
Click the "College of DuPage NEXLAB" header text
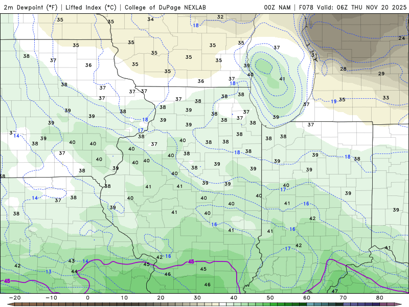pos(165,7)
